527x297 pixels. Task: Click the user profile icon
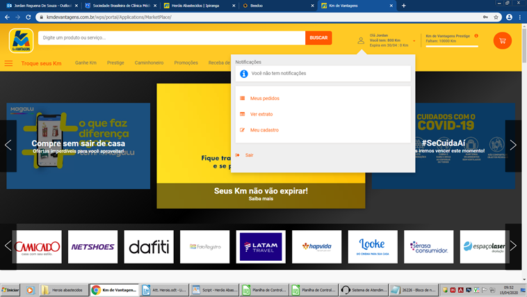coord(361,41)
